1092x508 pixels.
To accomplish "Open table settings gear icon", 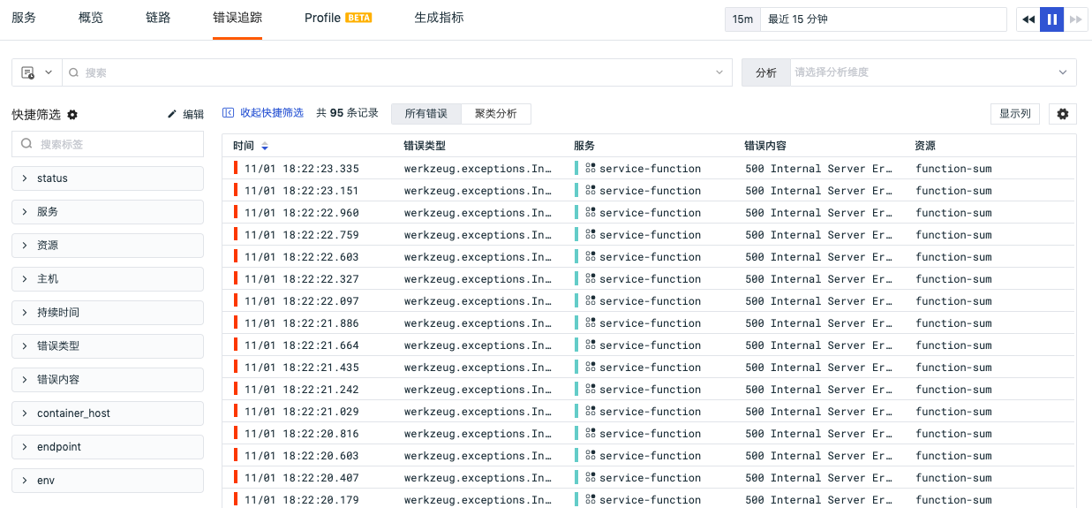I will [x=1063, y=114].
